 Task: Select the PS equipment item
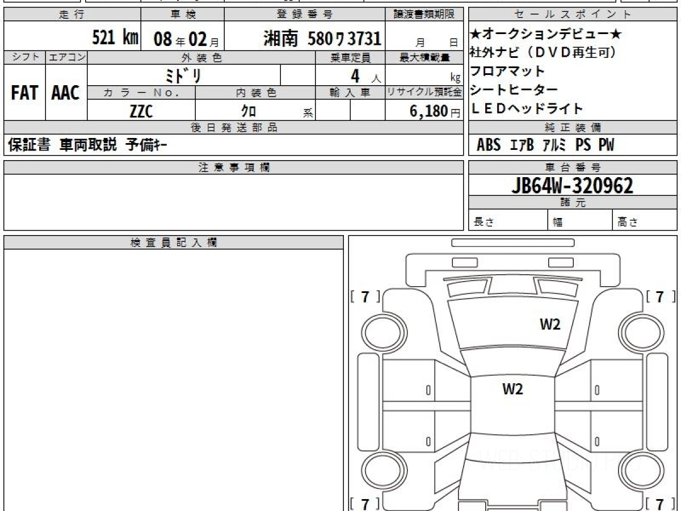pyautogui.click(x=583, y=145)
